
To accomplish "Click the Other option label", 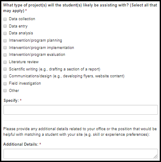I will 14,91.
